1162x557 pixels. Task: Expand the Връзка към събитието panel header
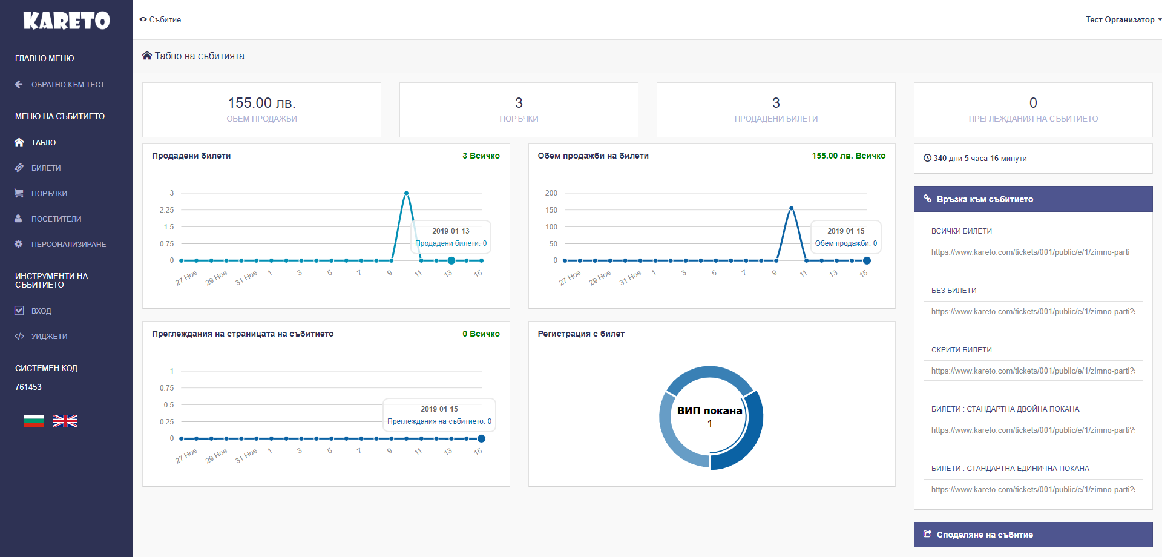click(1033, 199)
